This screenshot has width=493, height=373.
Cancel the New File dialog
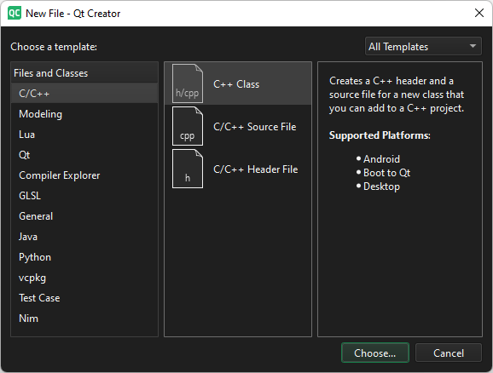click(449, 353)
